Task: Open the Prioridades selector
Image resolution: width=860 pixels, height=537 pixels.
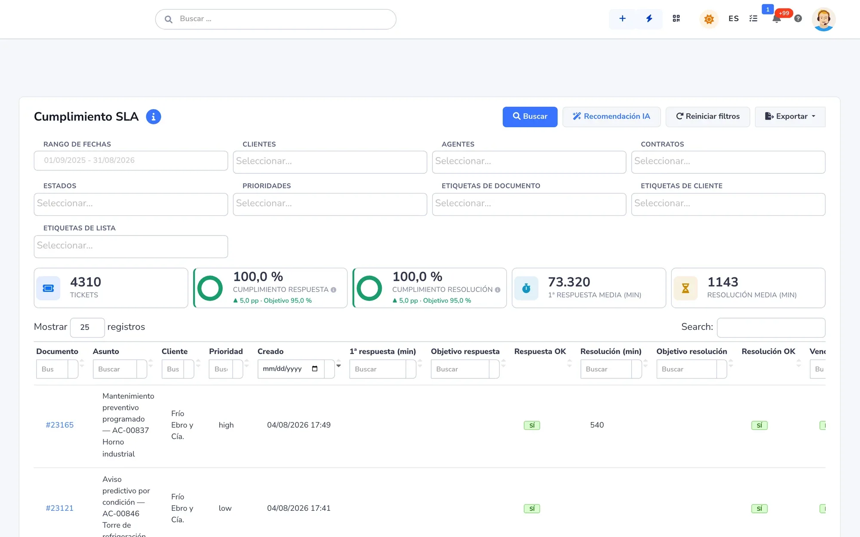Action: [x=330, y=204]
